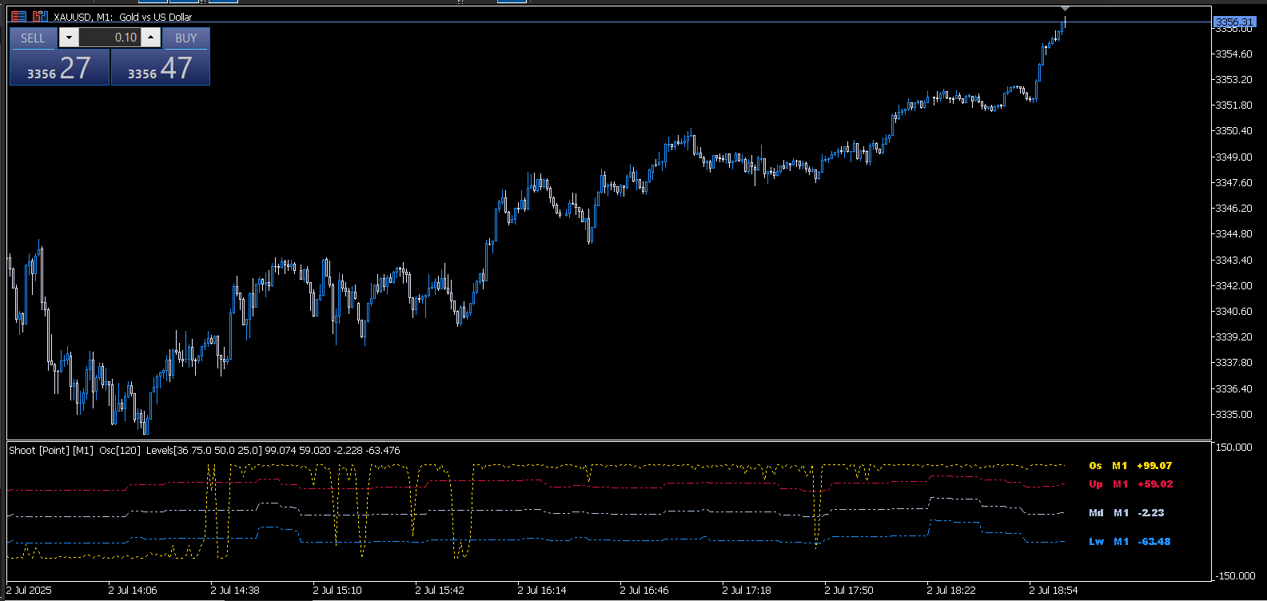Image resolution: width=1267 pixels, height=601 pixels.
Task: Click the indicator label "Shoot [Point] [M1] Osc[120]"
Action: tap(74, 451)
